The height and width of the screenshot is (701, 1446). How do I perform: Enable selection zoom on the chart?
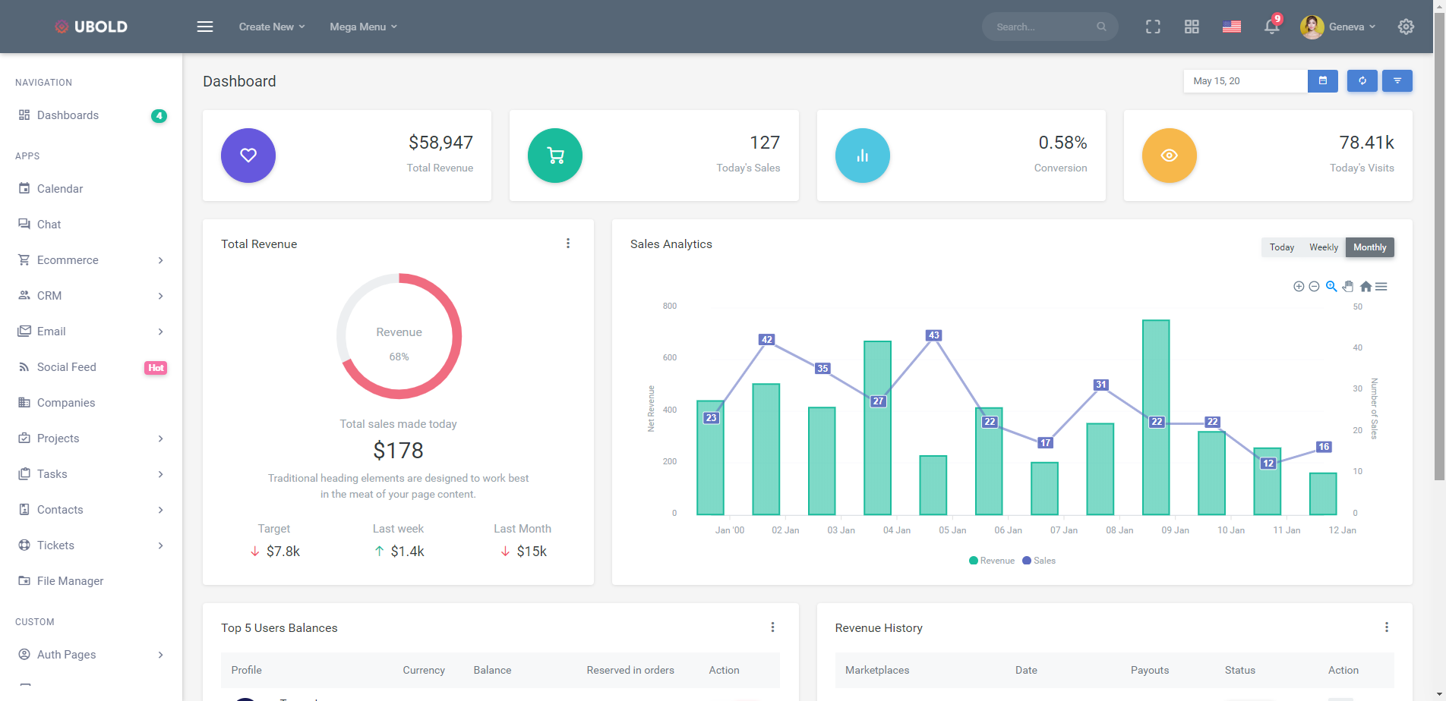click(1332, 286)
